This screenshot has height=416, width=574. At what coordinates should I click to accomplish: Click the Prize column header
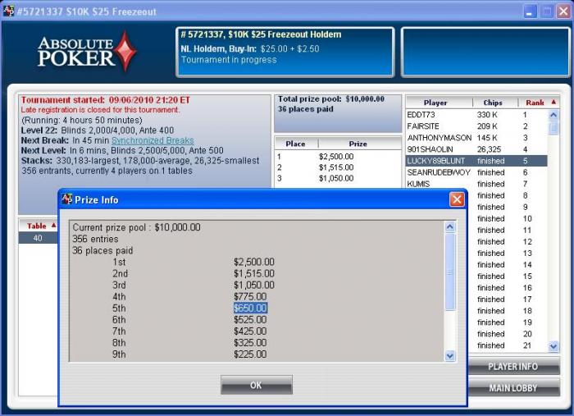[358, 144]
